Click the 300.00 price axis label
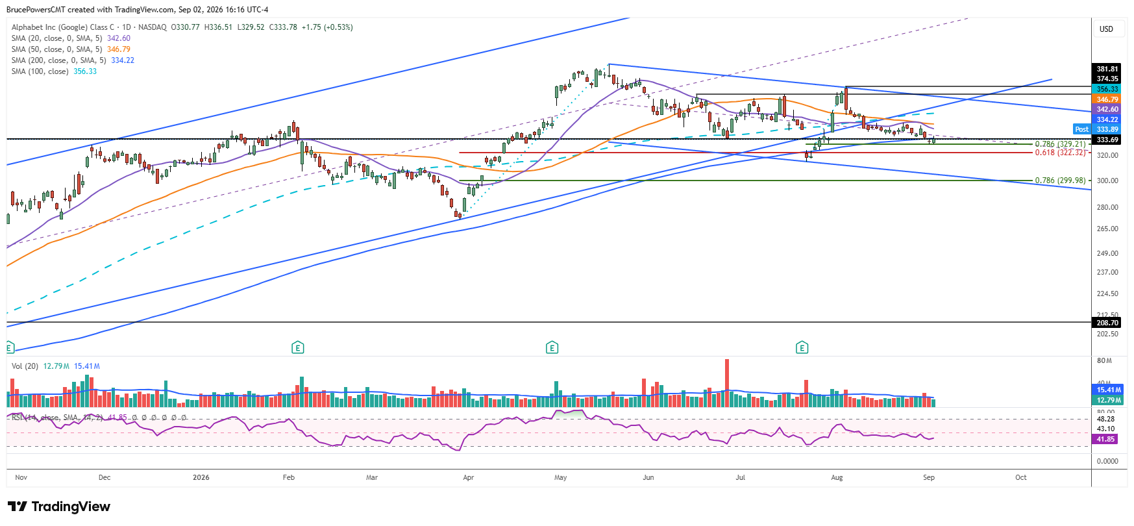Viewport: 1134px width, 526px height. [1107, 181]
